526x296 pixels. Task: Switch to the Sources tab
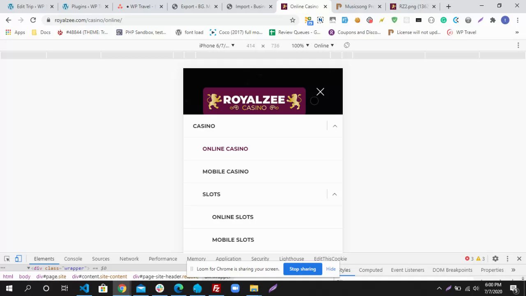click(101, 259)
